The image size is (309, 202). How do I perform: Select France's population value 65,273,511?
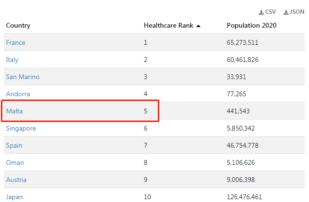point(242,42)
